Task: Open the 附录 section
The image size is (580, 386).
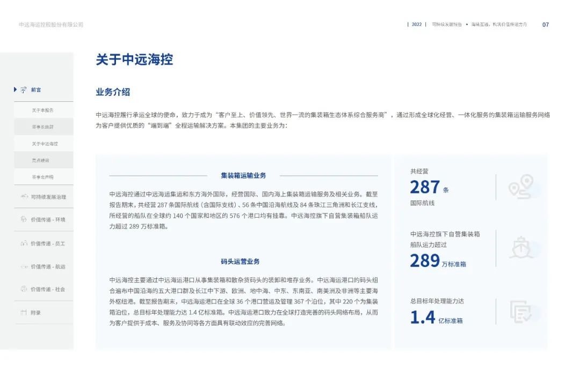Action: point(36,313)
